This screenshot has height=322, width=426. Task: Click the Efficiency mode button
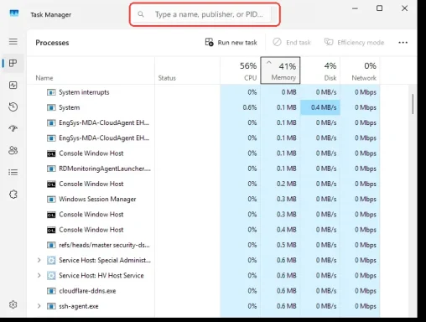coord(354,43)
